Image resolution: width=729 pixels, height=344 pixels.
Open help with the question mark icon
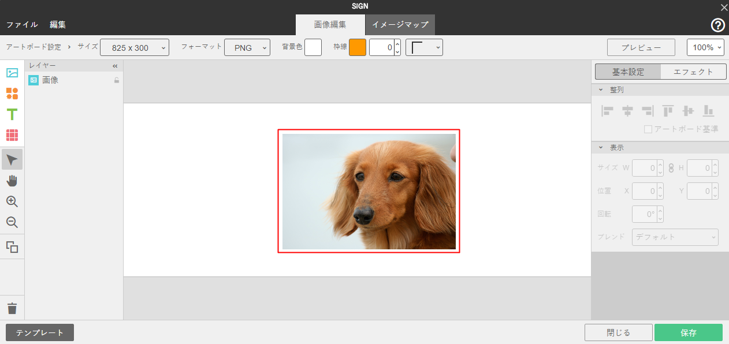(x=717, y=25)
